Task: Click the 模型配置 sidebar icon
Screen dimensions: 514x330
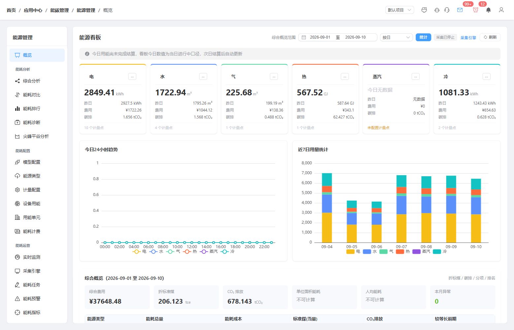Action: [17, 162]
